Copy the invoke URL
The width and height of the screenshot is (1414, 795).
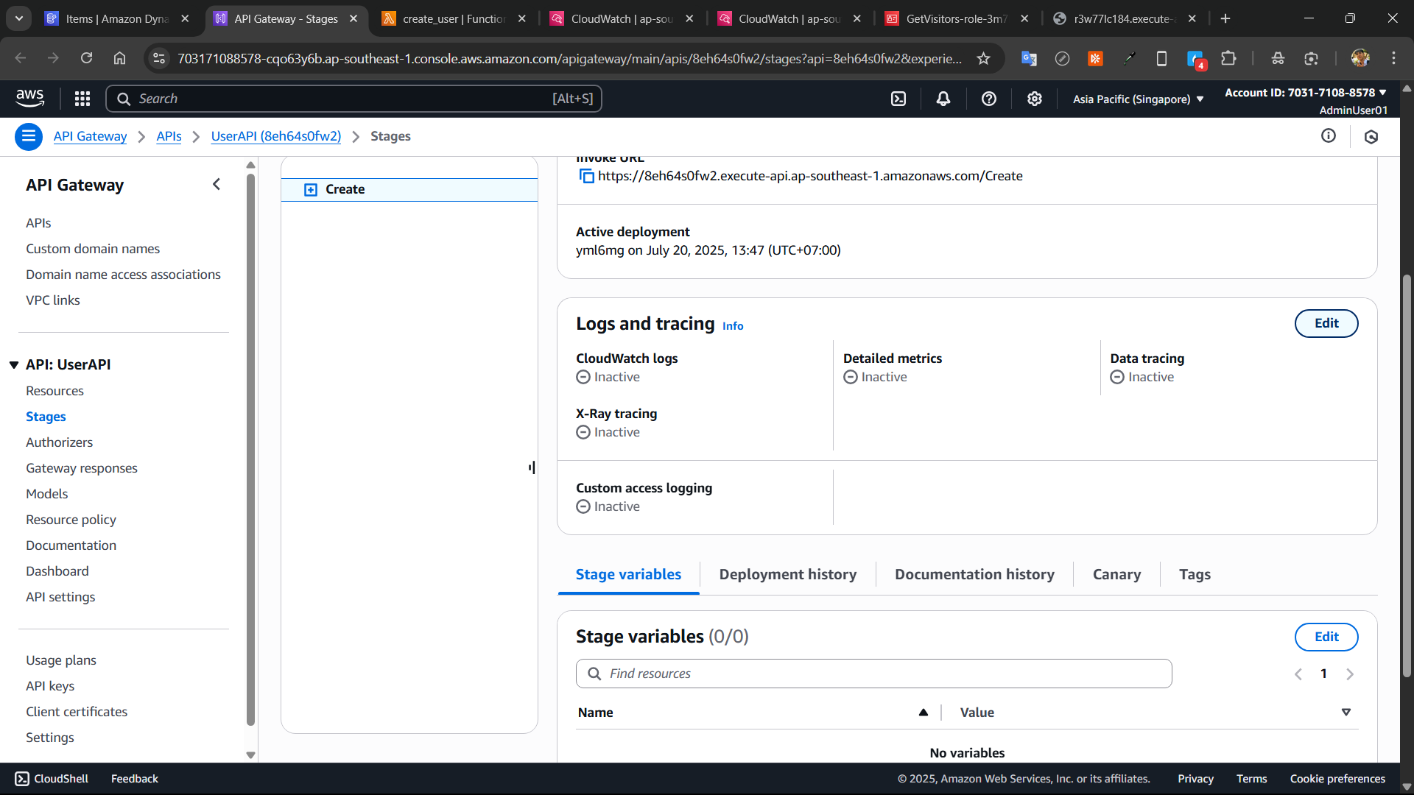586,176
